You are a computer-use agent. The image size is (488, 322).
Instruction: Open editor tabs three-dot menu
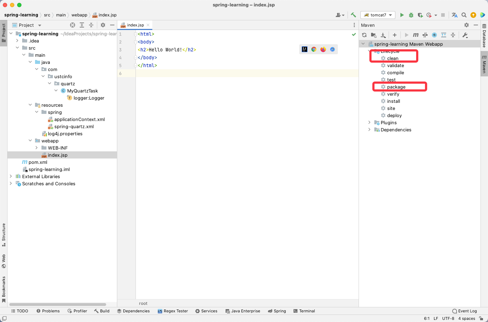point(354,25)
